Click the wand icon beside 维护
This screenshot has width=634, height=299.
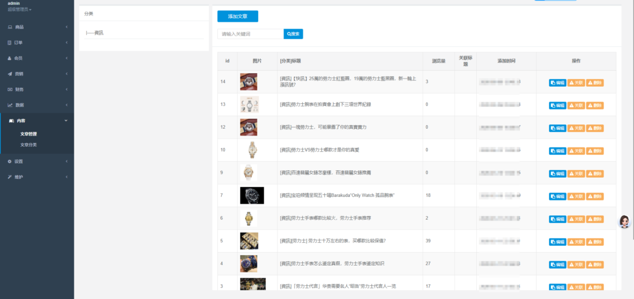point(10,177)
